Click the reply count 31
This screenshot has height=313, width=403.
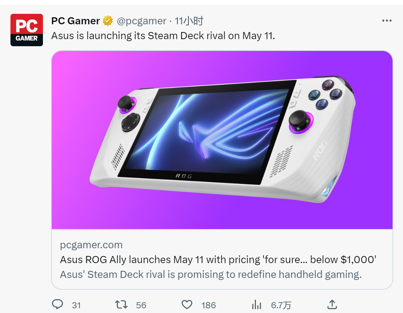(x=76, y=305)
